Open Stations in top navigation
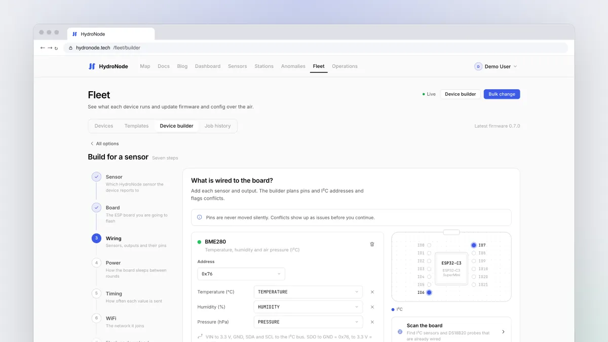Viewport: 608px width, 342px height. (x=264, y=66)
